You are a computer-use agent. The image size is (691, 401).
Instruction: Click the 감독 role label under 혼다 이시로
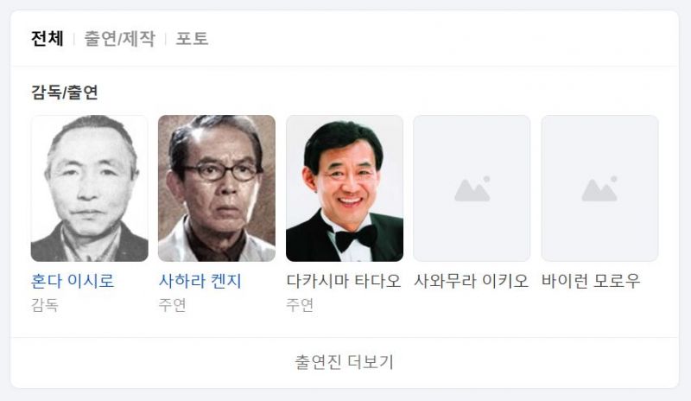click(x=45, y=305)
